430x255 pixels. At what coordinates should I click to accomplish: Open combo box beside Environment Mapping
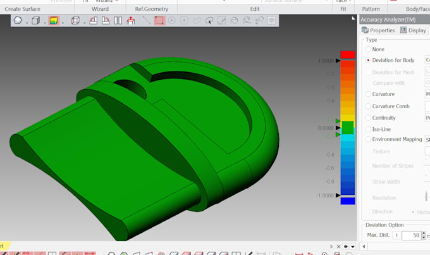tap(427, 139)
